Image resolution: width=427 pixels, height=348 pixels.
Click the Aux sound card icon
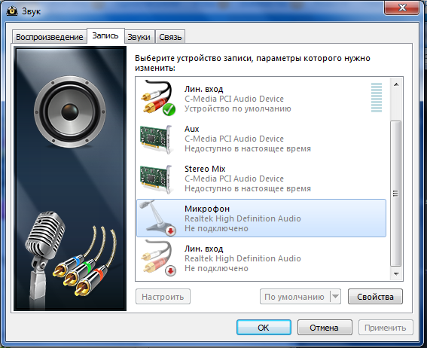click(157, 139)
